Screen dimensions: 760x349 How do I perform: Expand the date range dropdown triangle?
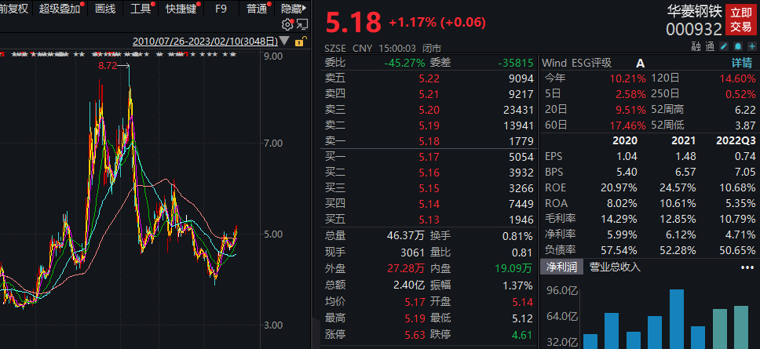pyautogui.click(x=283, y=41)
